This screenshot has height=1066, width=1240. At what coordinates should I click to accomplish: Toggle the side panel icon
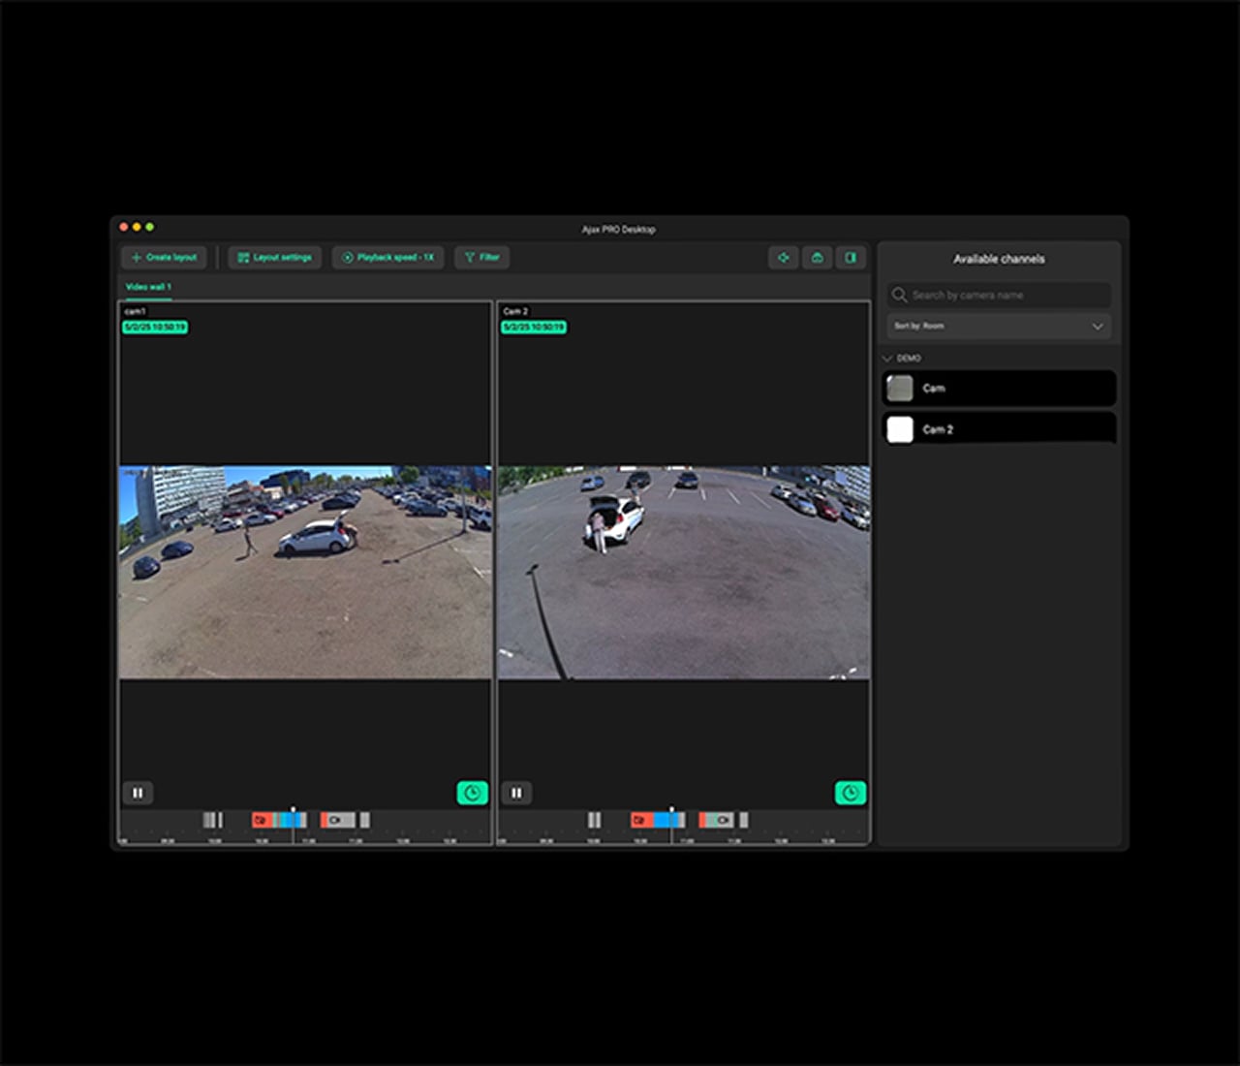851,257
